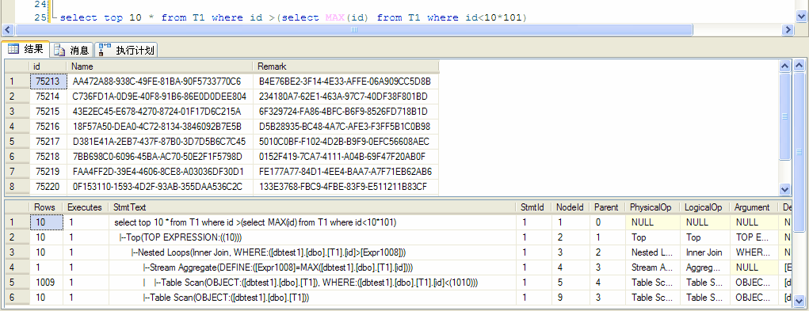Image resolution: width=809 pixels, height=311 pixels.
Task: Open the 消息 messages tab
Action: coord(72,50)
